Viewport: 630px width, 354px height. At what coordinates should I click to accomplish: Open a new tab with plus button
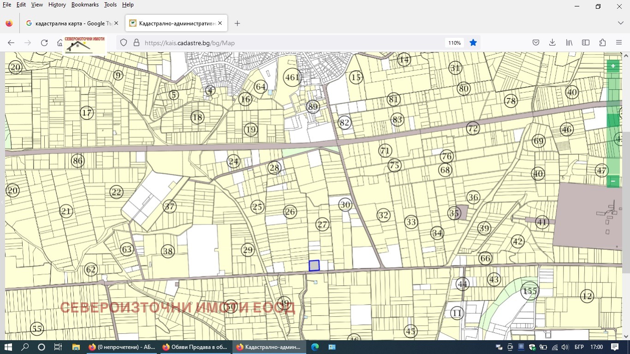[x=237, y=23]
